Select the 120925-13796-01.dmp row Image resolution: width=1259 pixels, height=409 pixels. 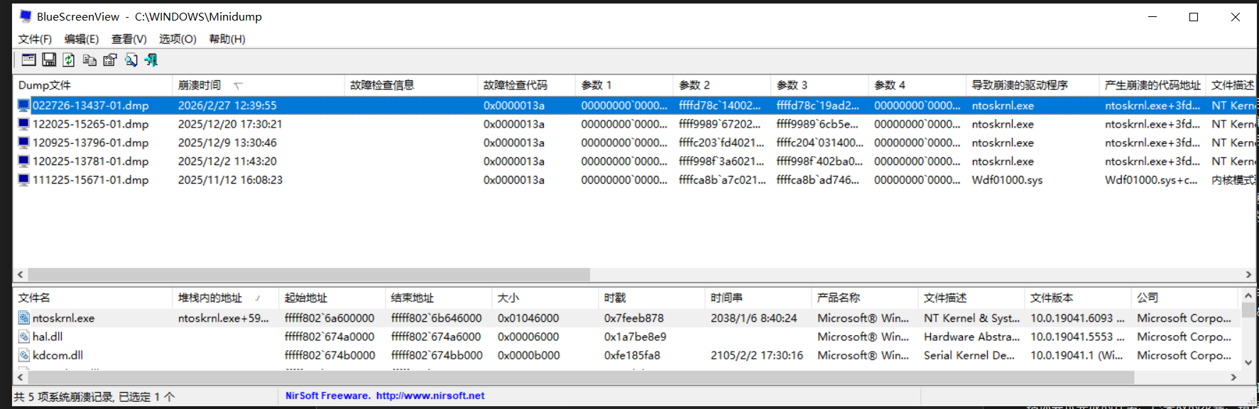point(634,142)
